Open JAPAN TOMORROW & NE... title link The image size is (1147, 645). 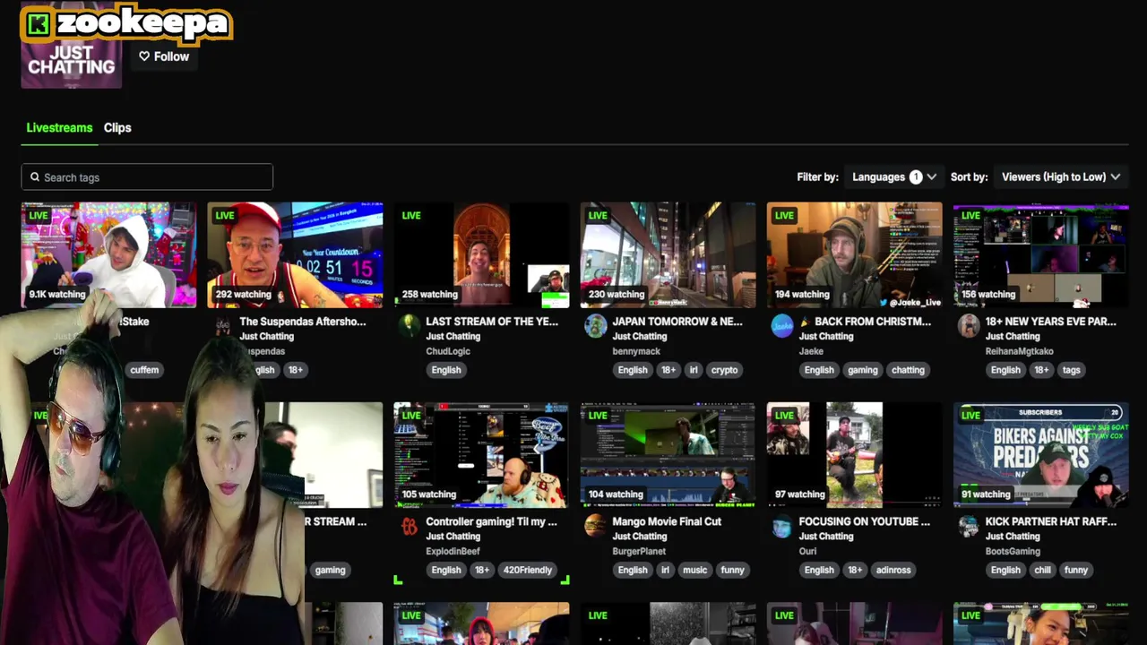click(x=677, y=321)
